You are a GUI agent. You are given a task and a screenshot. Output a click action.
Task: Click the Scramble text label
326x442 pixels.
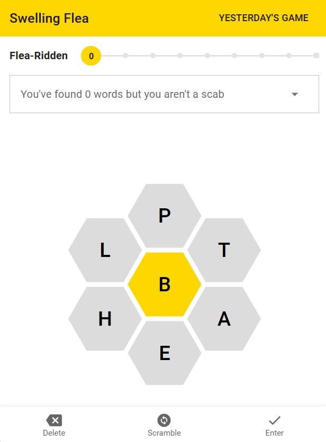164,433
